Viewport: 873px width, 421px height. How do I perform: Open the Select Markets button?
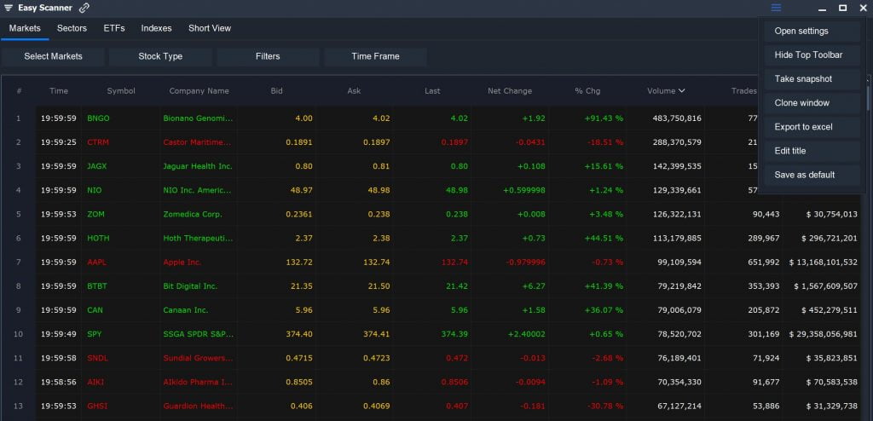[x=53, y=56]
